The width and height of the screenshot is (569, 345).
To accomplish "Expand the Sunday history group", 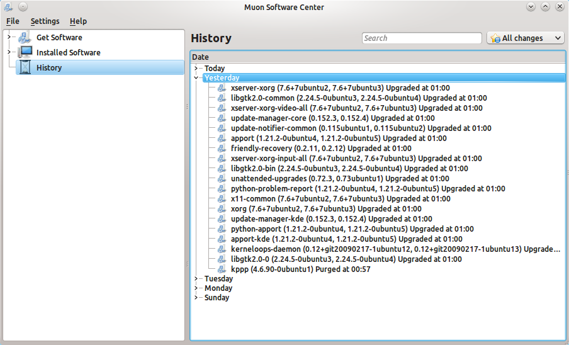I will point(196,298).
